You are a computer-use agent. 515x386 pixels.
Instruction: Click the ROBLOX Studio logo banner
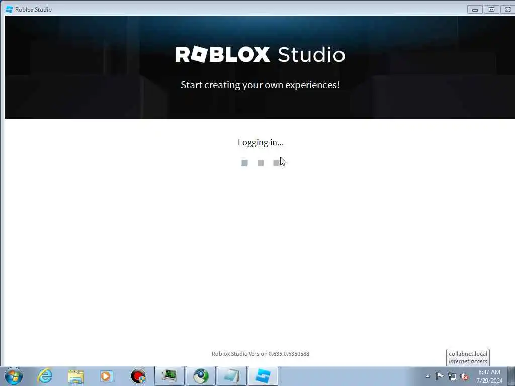[x=260, y=54]
